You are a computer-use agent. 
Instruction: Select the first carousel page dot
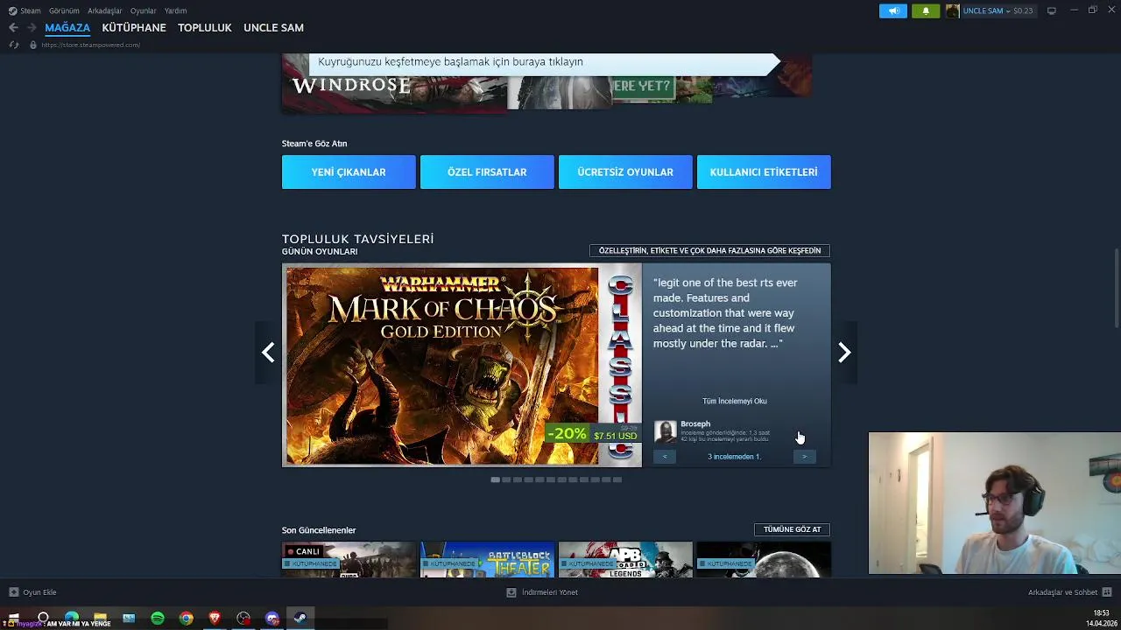pyautogui.click(x=496, y=479)
